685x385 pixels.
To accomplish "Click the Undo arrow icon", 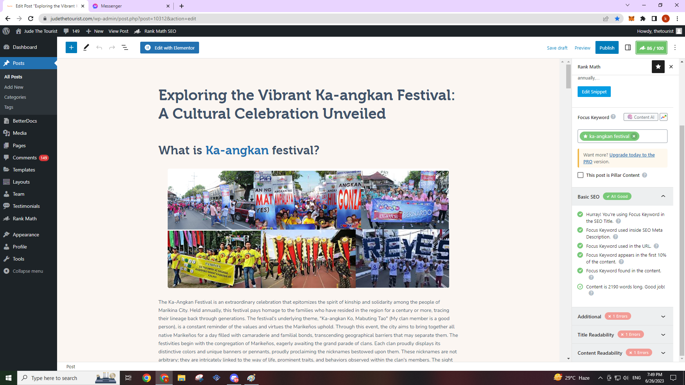I will [x=99, y=47].
